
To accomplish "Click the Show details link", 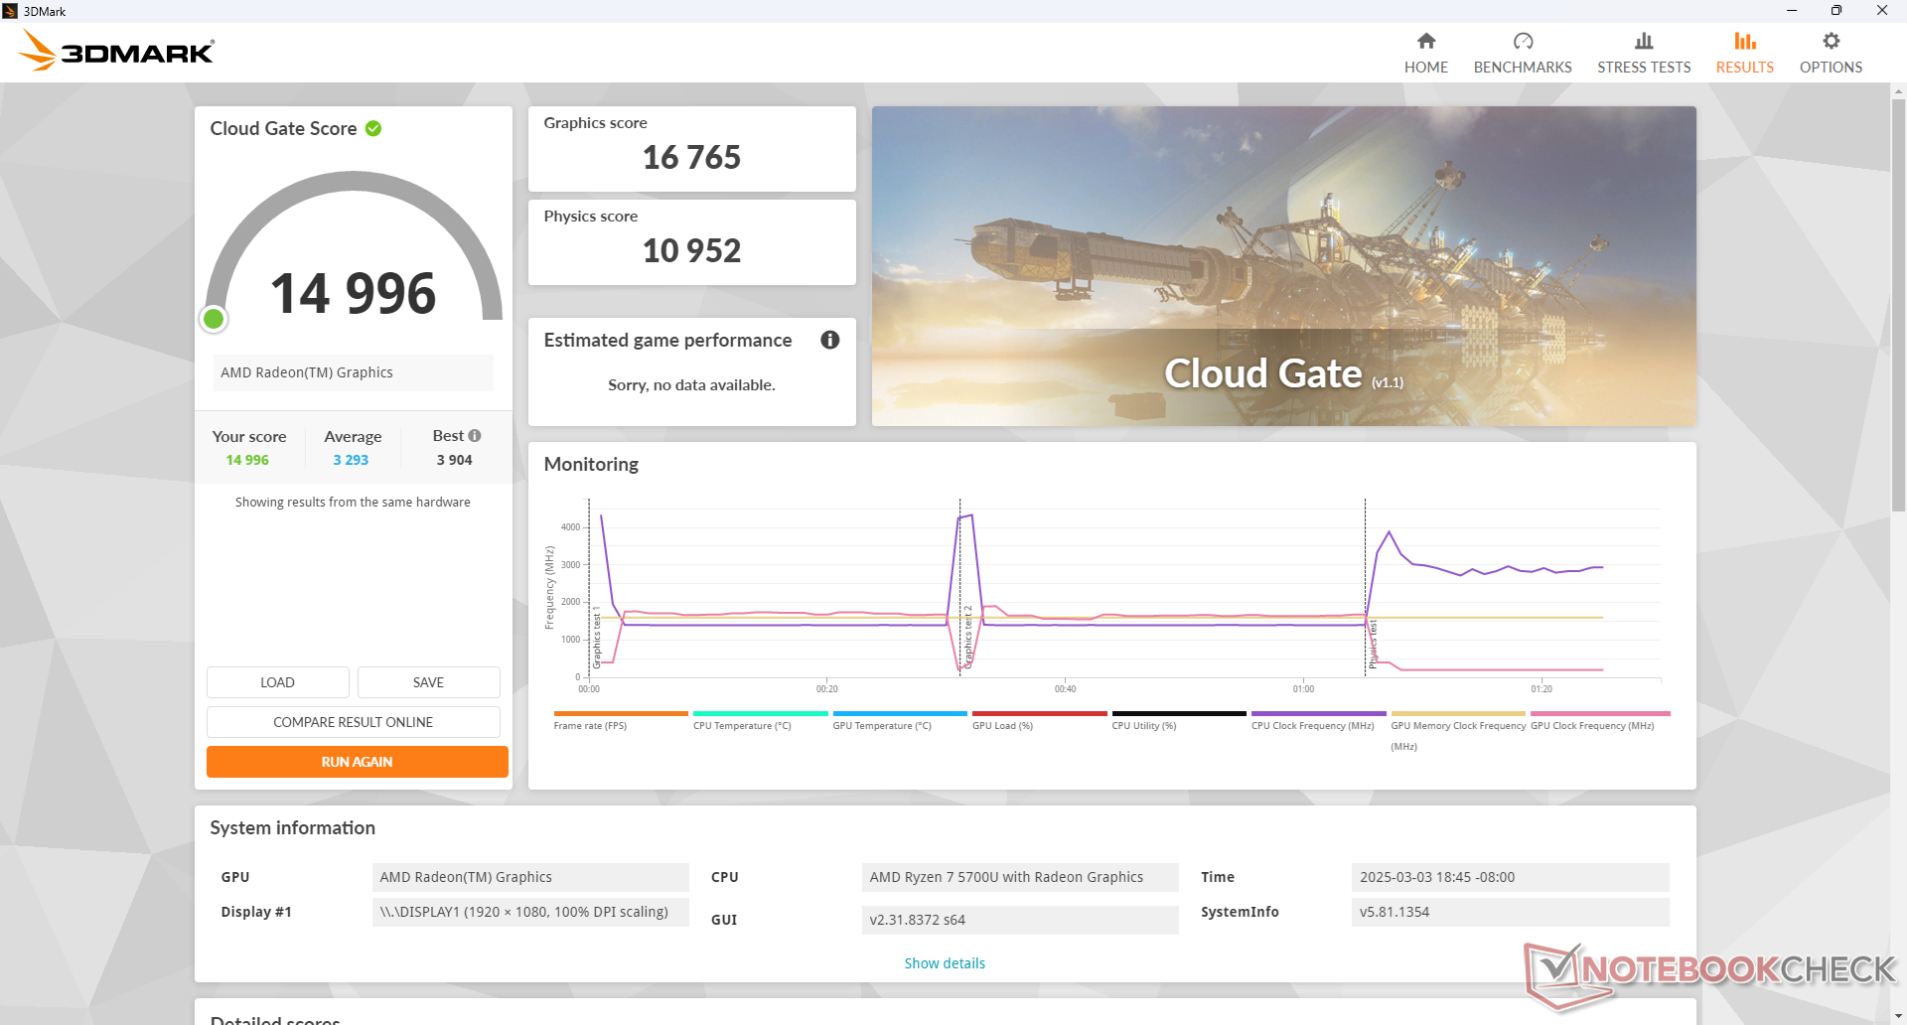I will pos(945,963).
